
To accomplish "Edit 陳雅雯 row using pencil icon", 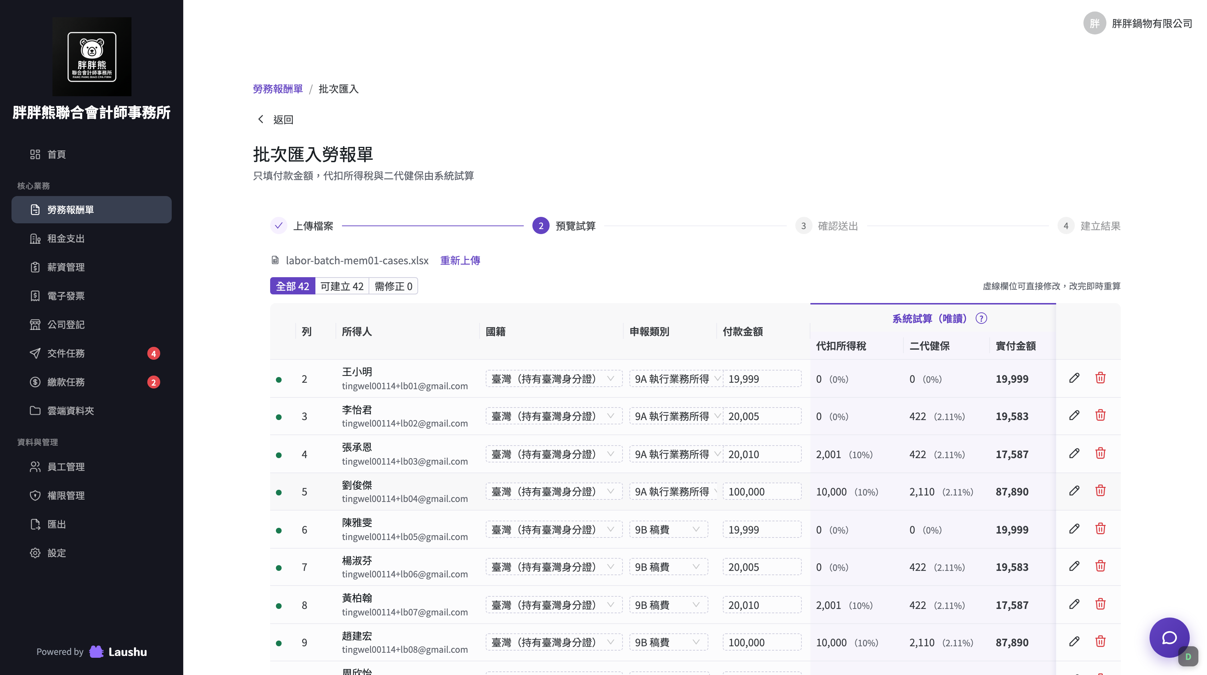I will (1074, 529).
